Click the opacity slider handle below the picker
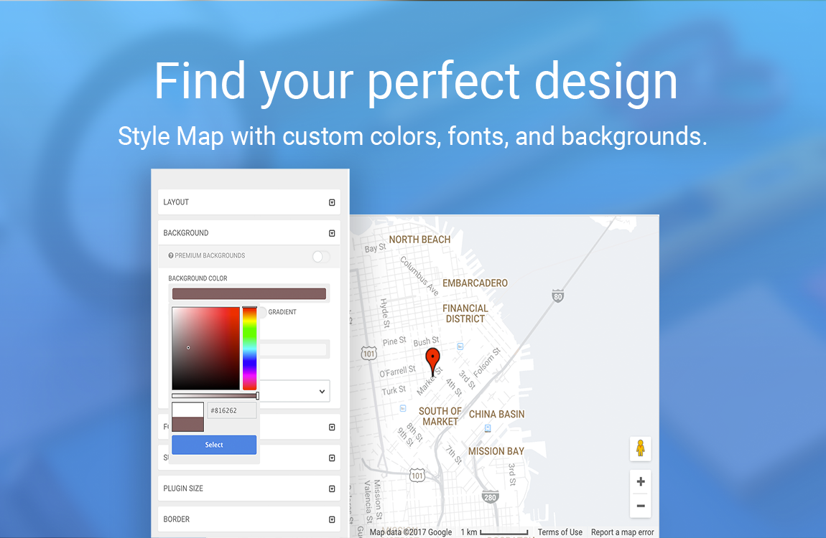Viewport: 826px width, 538px height. [x=258, y=395]
